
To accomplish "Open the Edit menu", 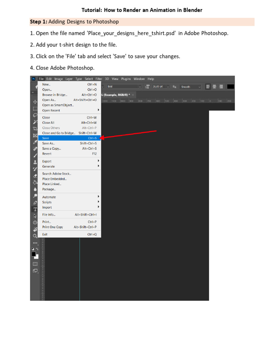I will pyautogui.click(x=49, y=79).
